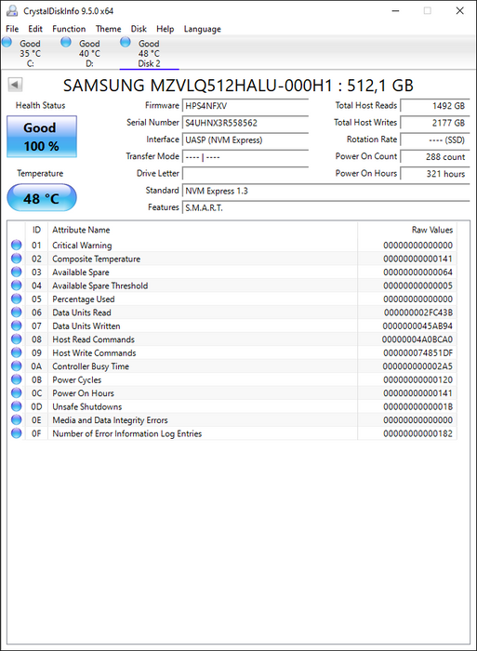
Task: Click the Serial Number field
Action: click(245, 123)
